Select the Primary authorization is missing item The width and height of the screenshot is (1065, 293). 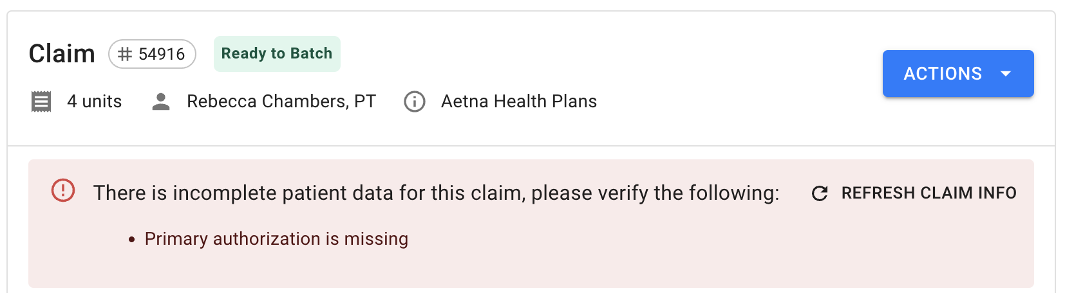coord(276,239)
